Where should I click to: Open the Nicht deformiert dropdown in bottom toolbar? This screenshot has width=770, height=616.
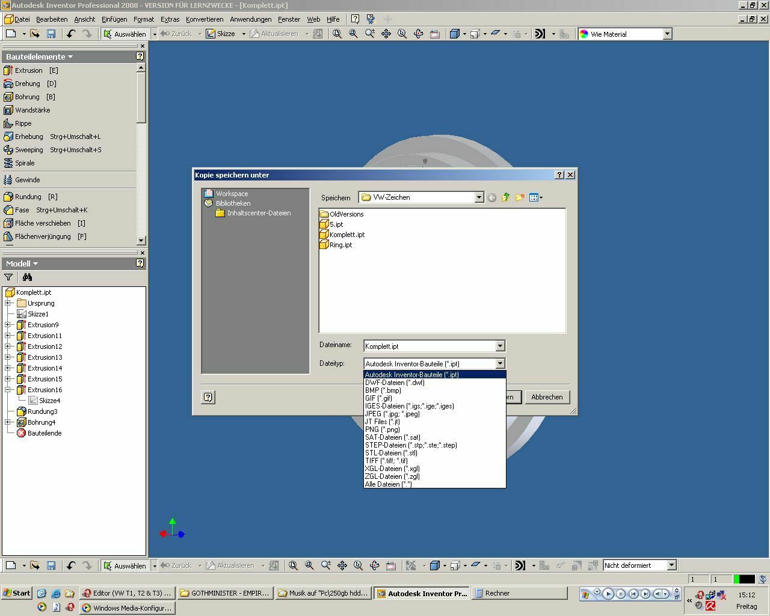(672, 565)
